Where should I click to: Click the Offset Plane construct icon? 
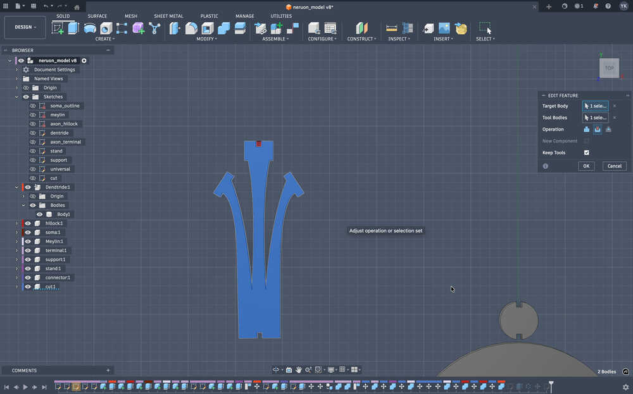coord(361,28)
